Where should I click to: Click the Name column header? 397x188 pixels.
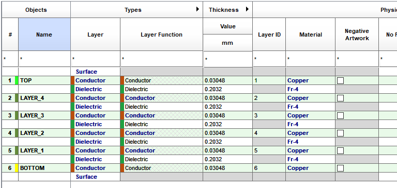tap(44, 35)
